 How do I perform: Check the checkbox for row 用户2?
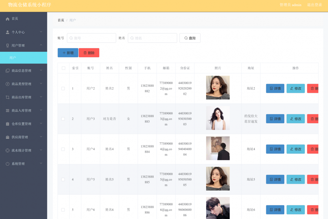(63, 88)
